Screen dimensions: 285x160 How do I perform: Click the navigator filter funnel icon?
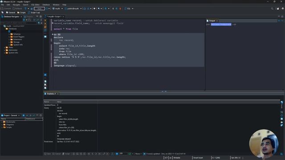coord(39,23)
